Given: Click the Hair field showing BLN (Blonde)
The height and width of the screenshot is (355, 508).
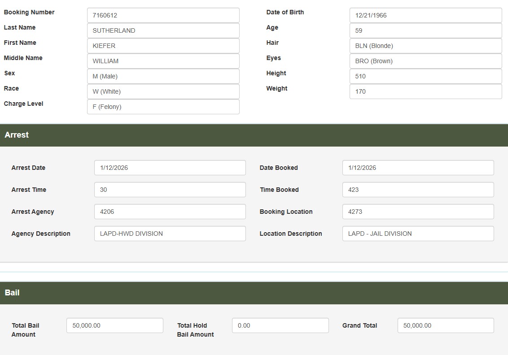Looking at the screenshot, I should pyautogui.click(x=426, y=46).
